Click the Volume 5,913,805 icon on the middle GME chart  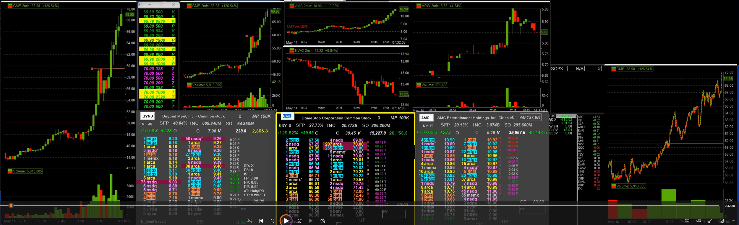189,85
